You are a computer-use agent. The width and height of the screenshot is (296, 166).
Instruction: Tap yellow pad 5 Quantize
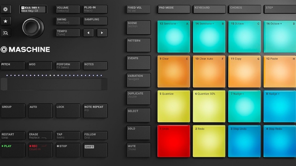pos(174,107)
